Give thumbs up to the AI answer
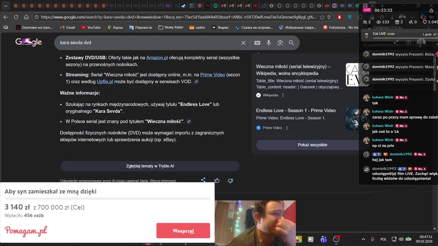 pos(217,180)
